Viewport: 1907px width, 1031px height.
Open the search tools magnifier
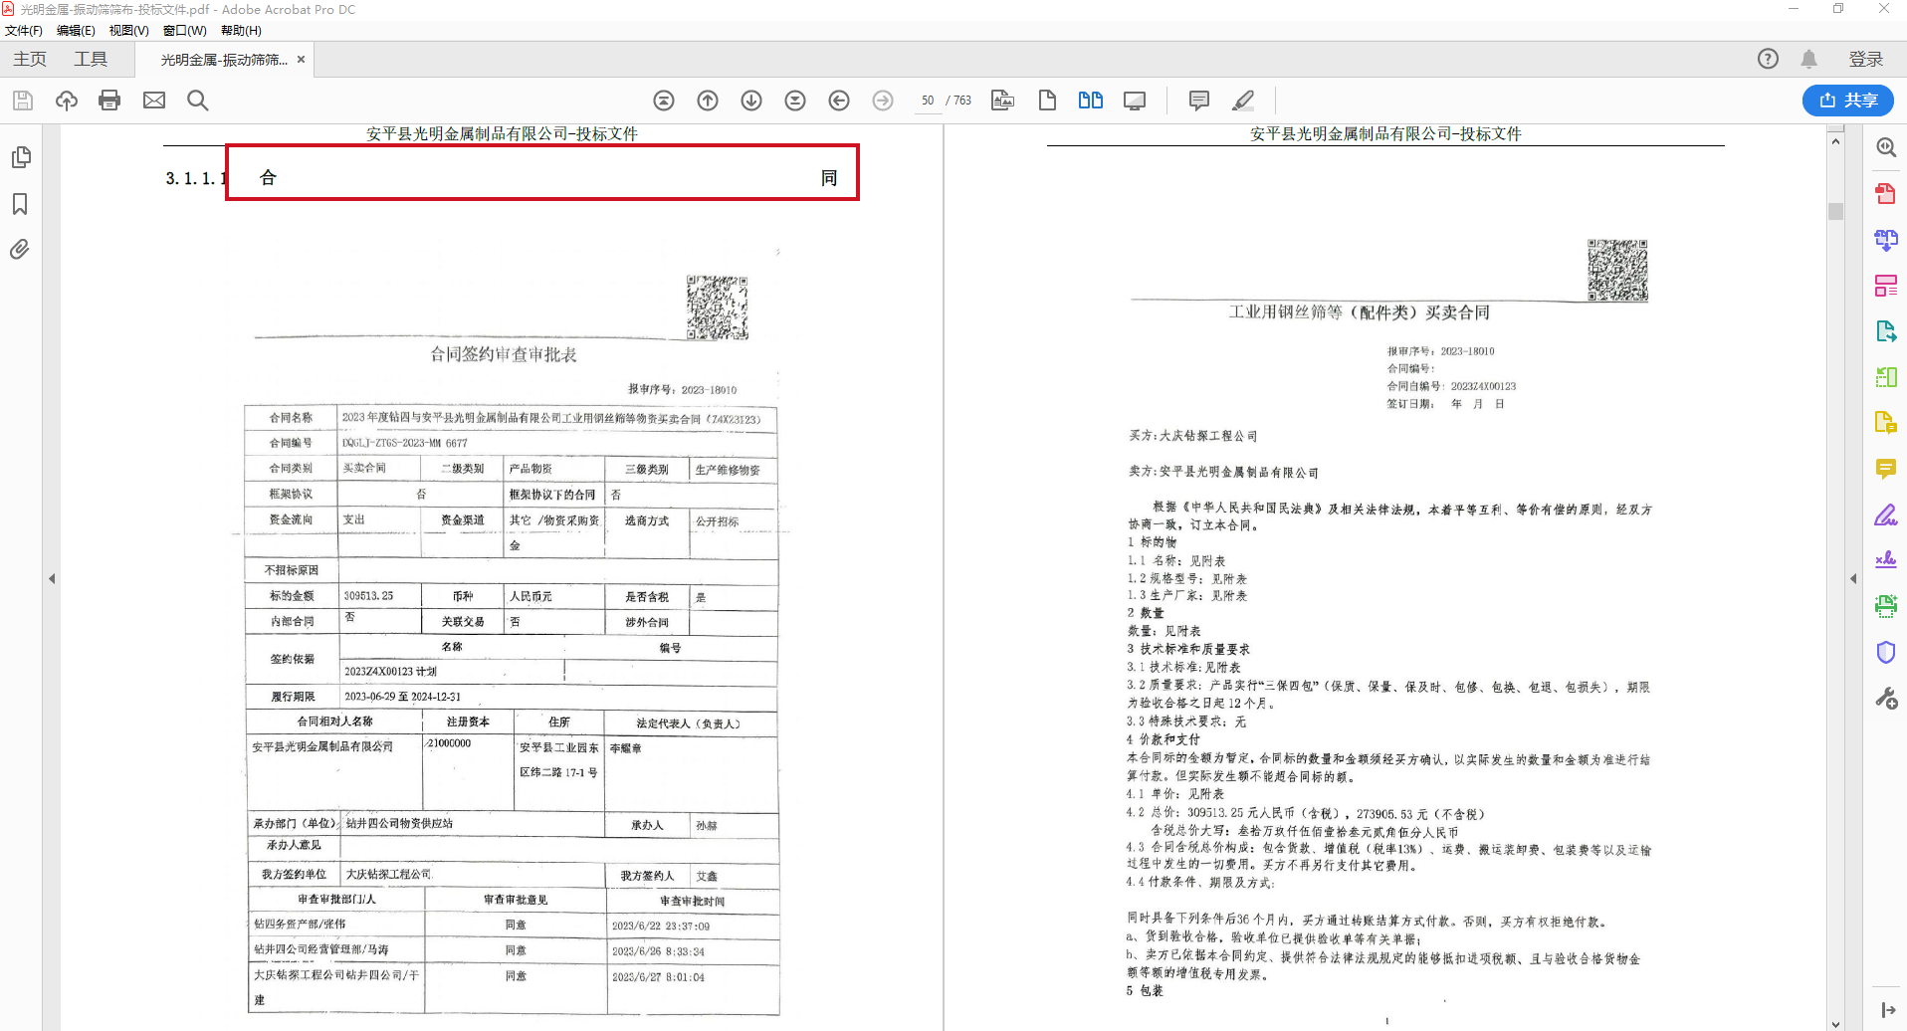tap(1886, 147)
